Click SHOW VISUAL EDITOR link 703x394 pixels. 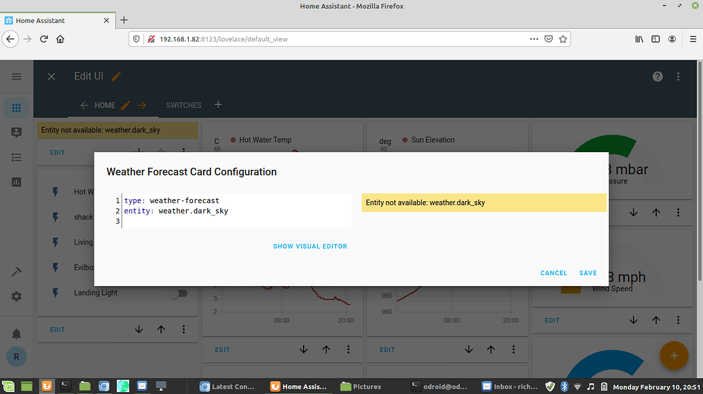[x=310, y=246]
